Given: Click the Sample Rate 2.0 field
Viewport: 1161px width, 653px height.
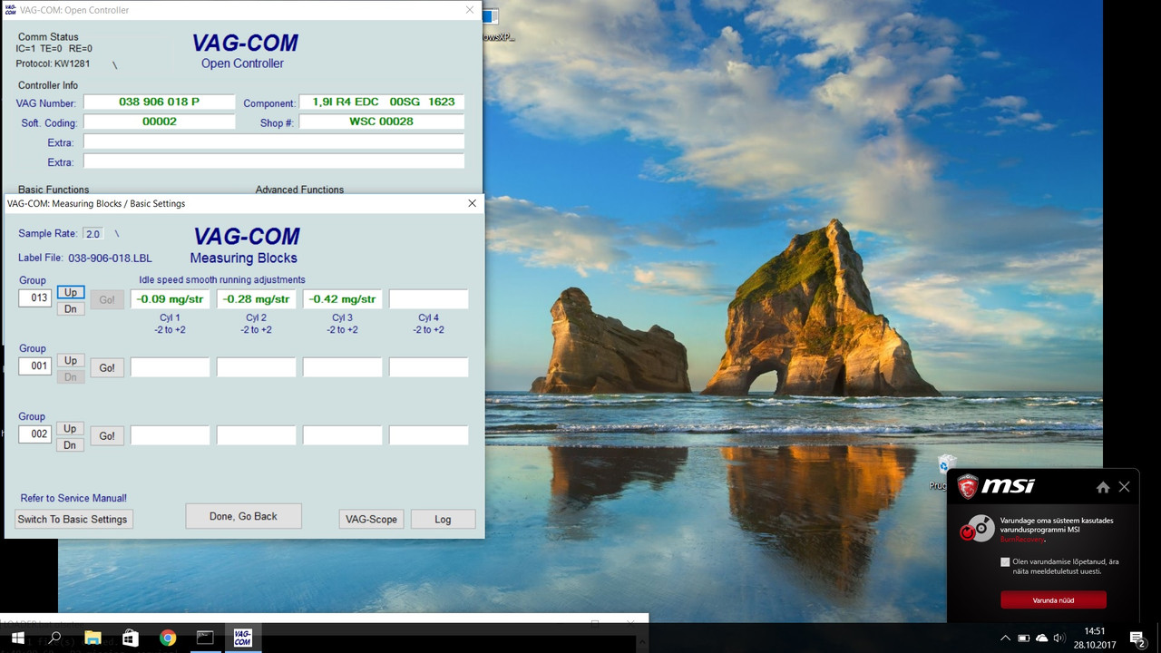Looking at the screenshot, I should pyautogui.click(x=93, y=234).
